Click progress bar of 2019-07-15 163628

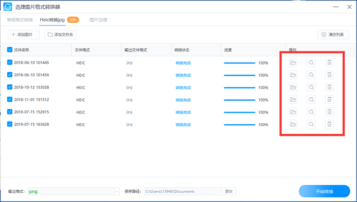coord(240,125)
